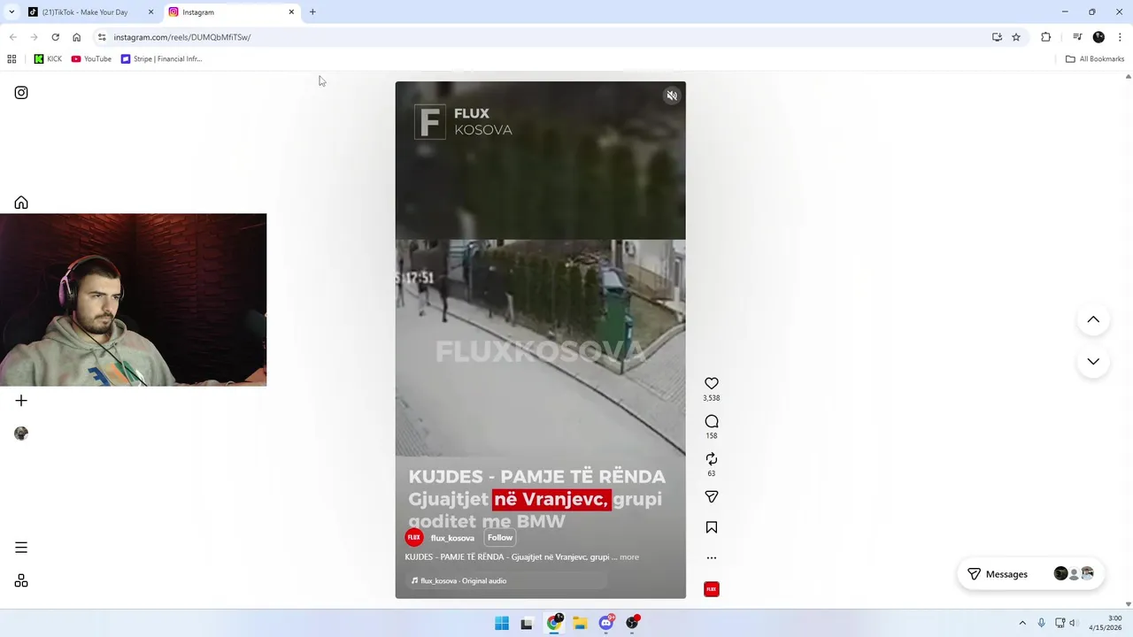The width and height of the screenshot is (1133, 637).
Task: Open volume control in system tray
Action: coord(1073,623)
